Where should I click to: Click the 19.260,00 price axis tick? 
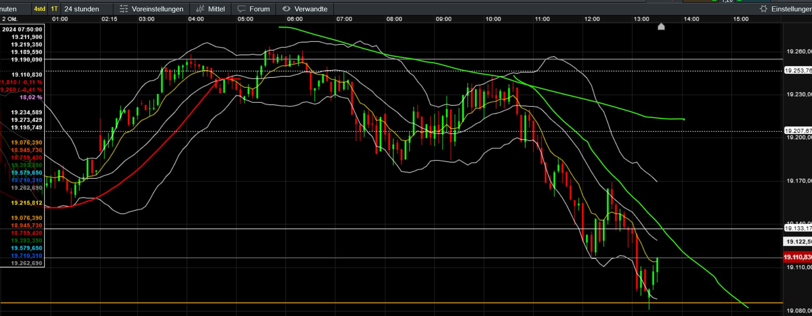799,51
